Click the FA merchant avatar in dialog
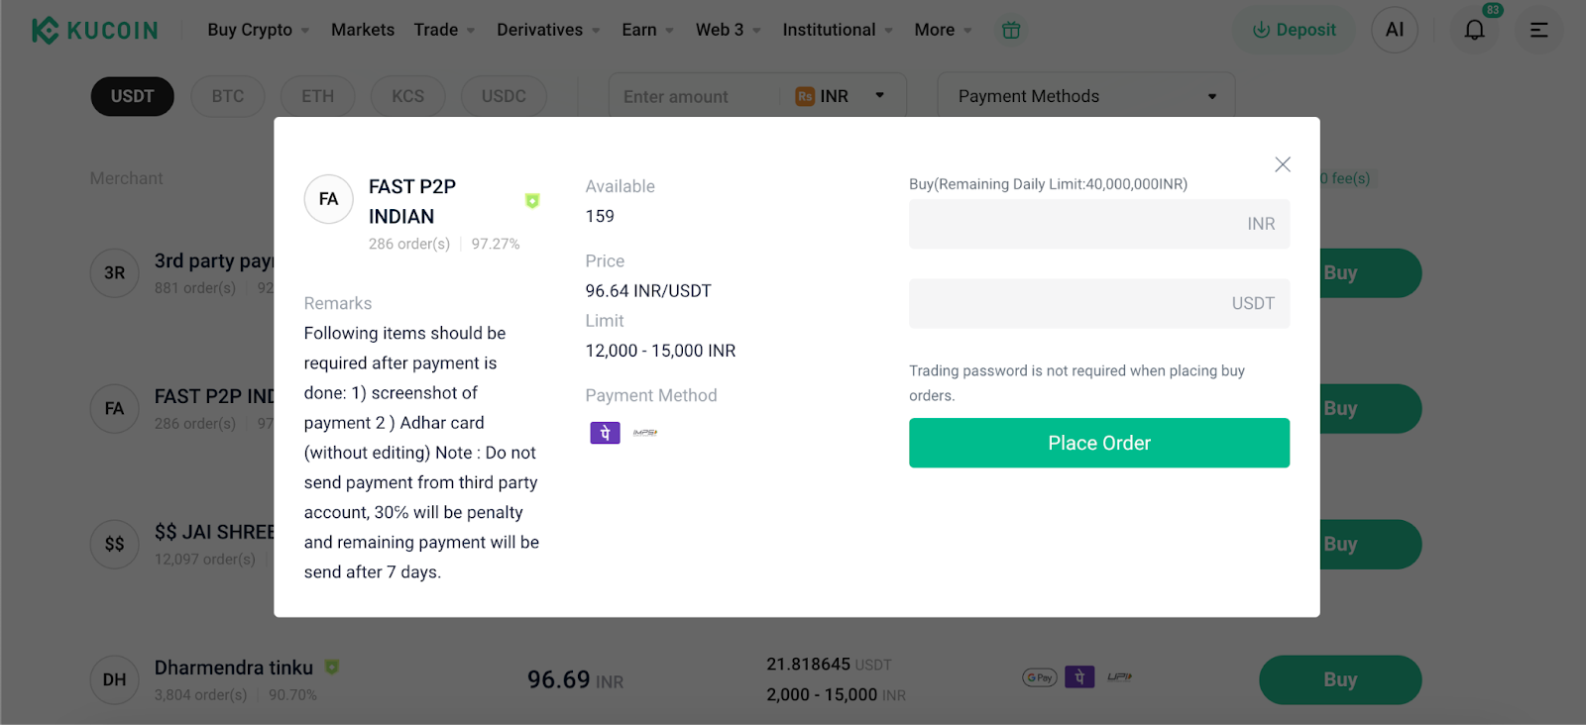This screenshot has height=725, width=1586. click(x=328, y=199)
